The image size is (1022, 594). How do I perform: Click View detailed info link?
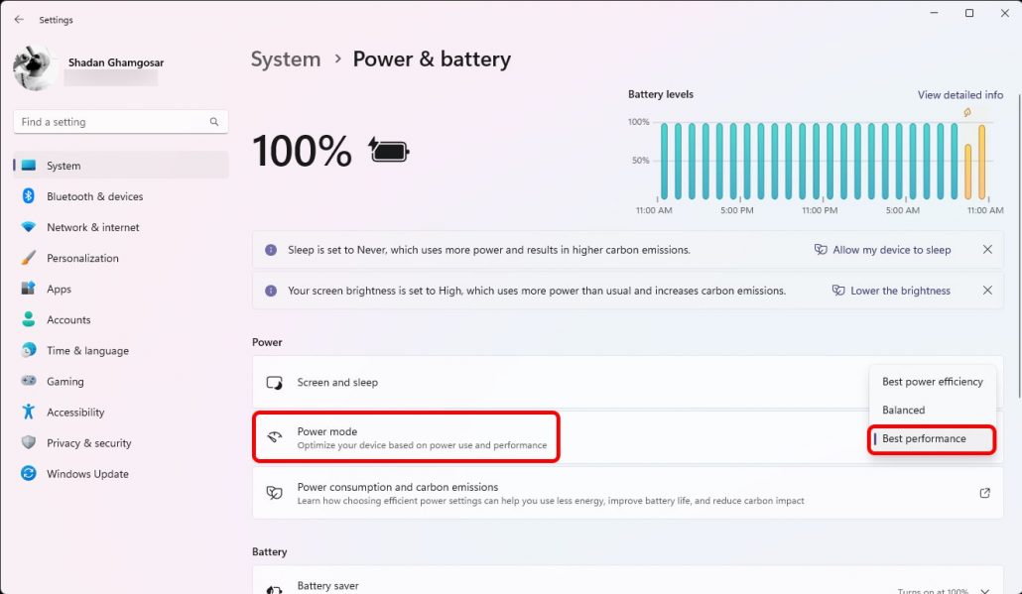(x=959, y=95)
